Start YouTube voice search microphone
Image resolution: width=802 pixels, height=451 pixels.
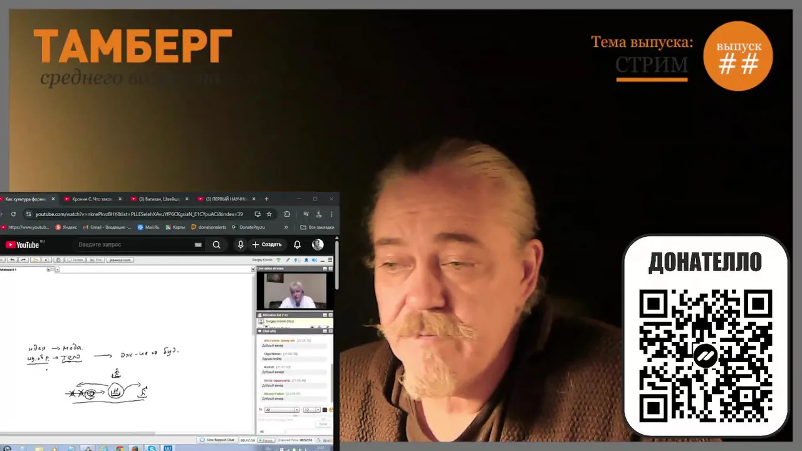[x=240, y=244]
